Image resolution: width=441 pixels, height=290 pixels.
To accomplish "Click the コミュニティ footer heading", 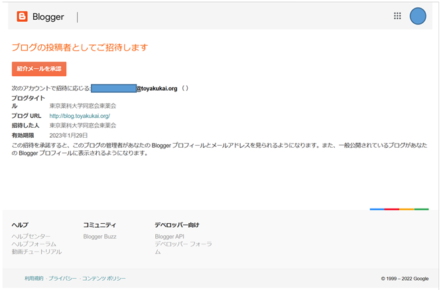I will pyautogui.click(x=99, y=225).
